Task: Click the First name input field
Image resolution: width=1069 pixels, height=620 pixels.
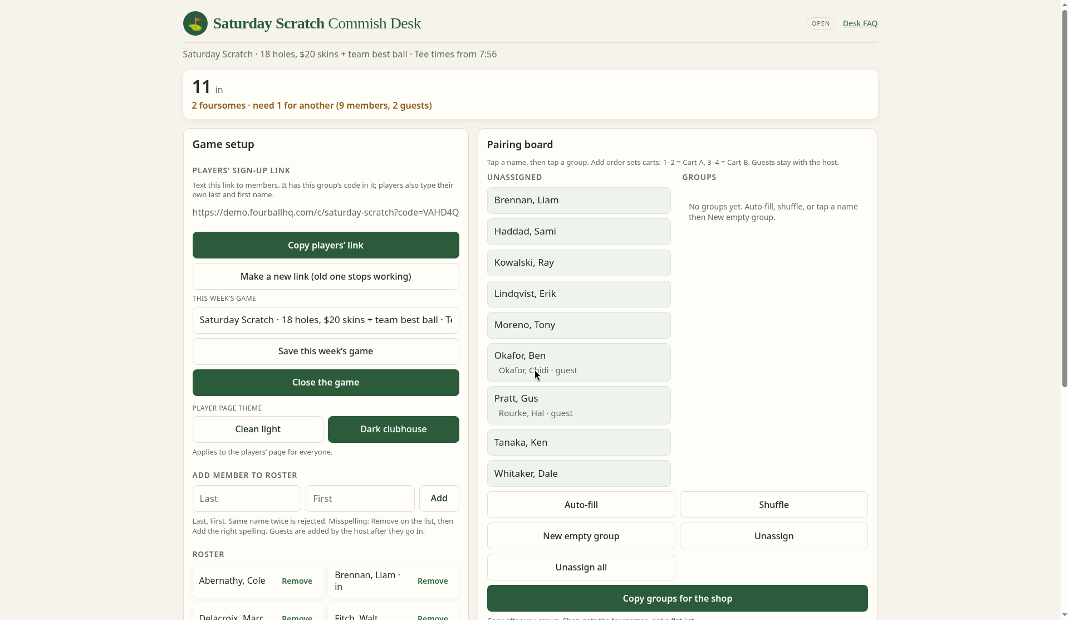Action: pyautogui.click(x=360, y=499)
